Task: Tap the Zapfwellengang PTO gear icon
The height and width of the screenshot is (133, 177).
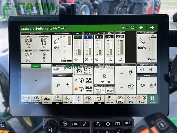Action: click(141, 69)
